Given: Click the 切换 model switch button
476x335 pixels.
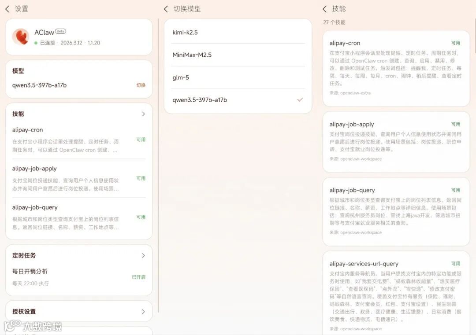Looking at the screenshot, I should tap(141, 85).
